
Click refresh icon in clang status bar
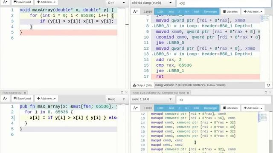click(268, 85)
